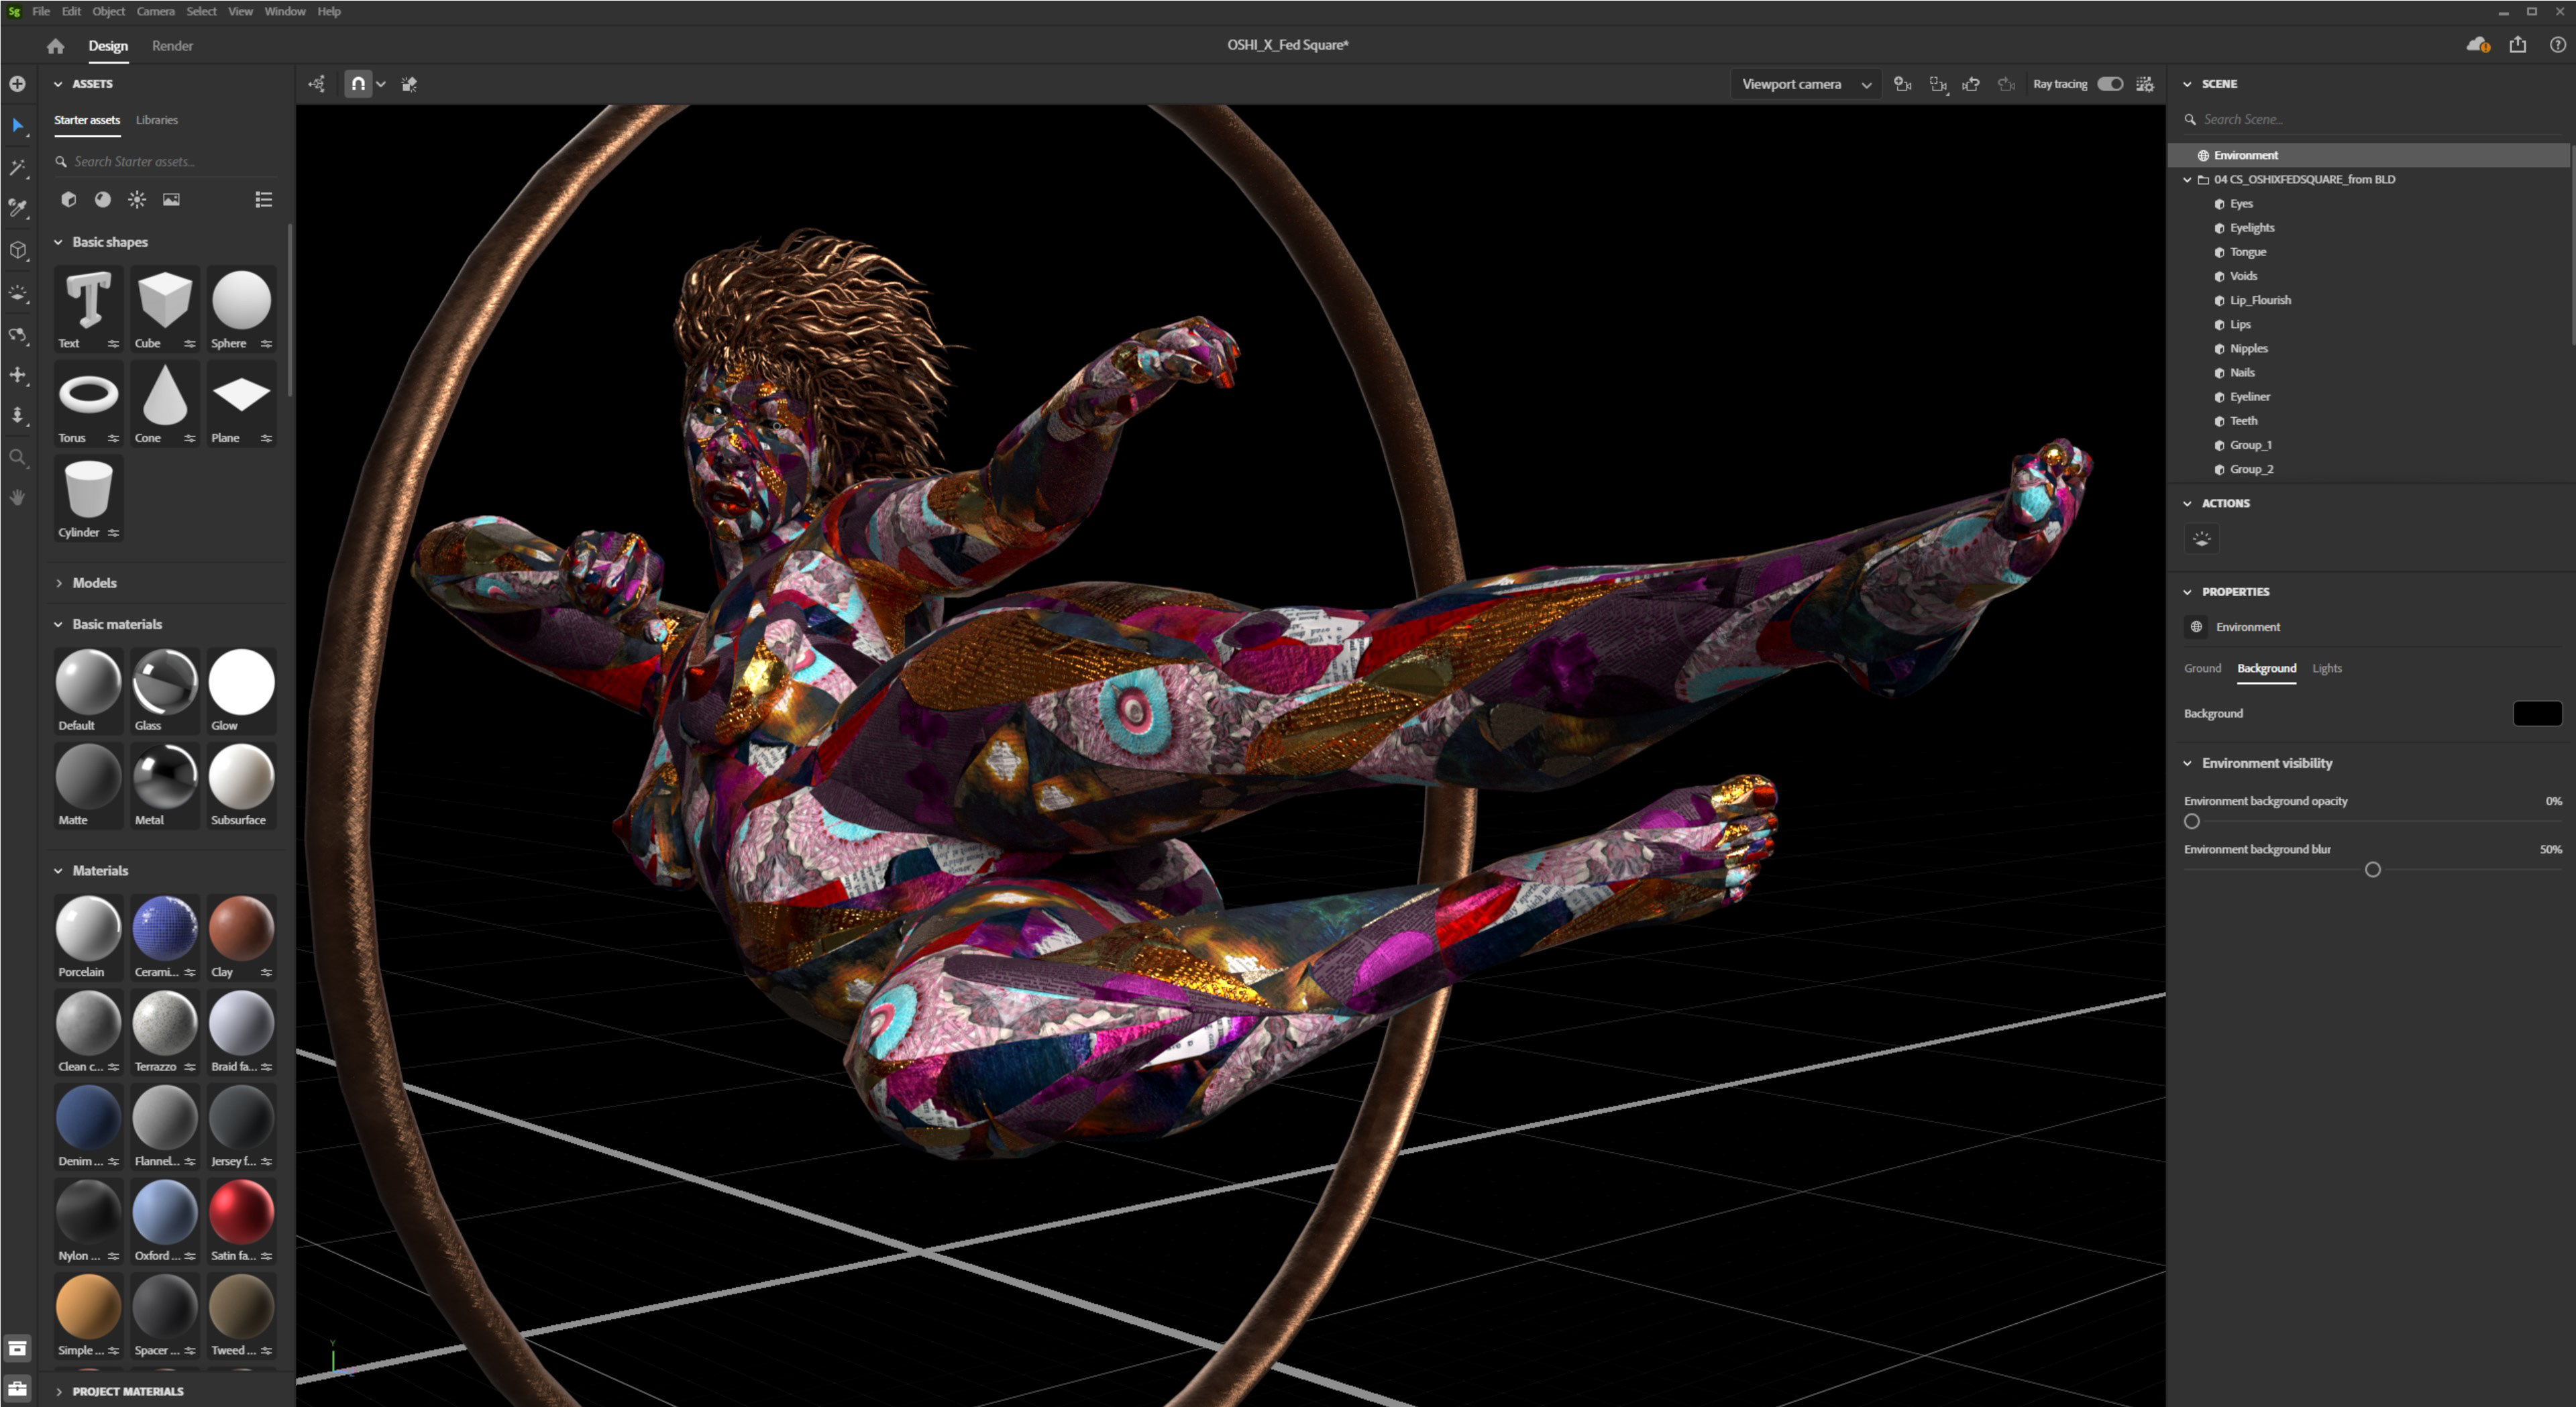This screenshot has height=1407, width=2576.
Task: Click the Background color swatch
Action: coord(2537,713)
